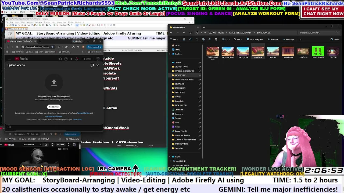Click the Learn more link about copyright
This screenshot has height=193, width=344.
tap(77, 120)
